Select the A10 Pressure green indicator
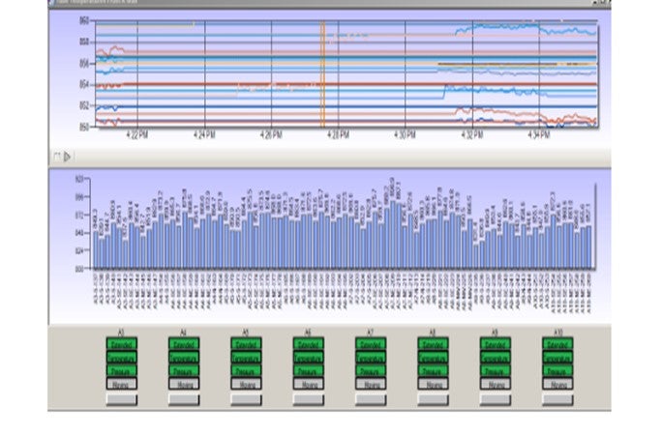This screenshot has width=662, height=435. click(x=558, y=370)
